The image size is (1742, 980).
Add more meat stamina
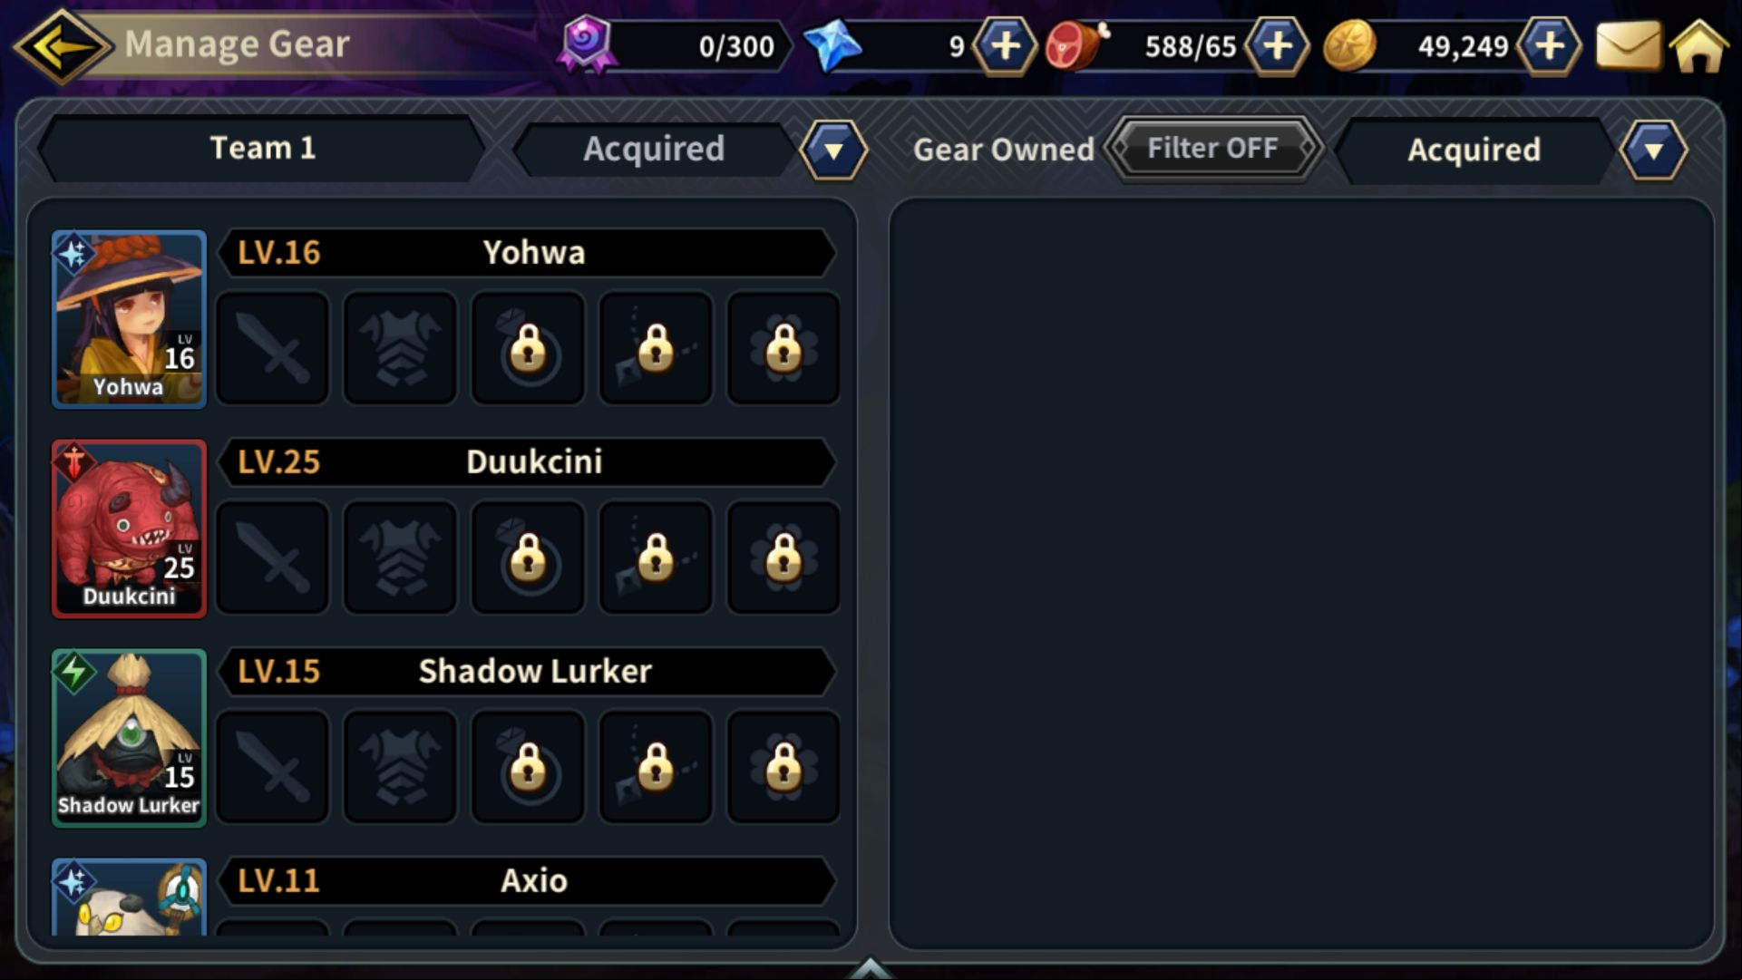1277,45
